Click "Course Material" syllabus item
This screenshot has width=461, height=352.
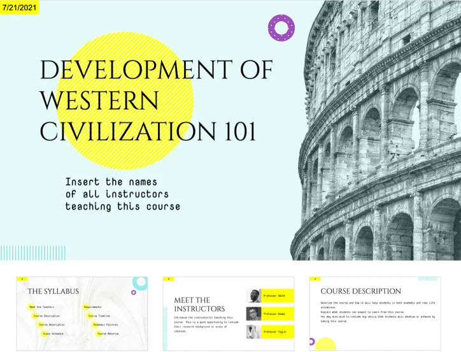tap(108, 334)
